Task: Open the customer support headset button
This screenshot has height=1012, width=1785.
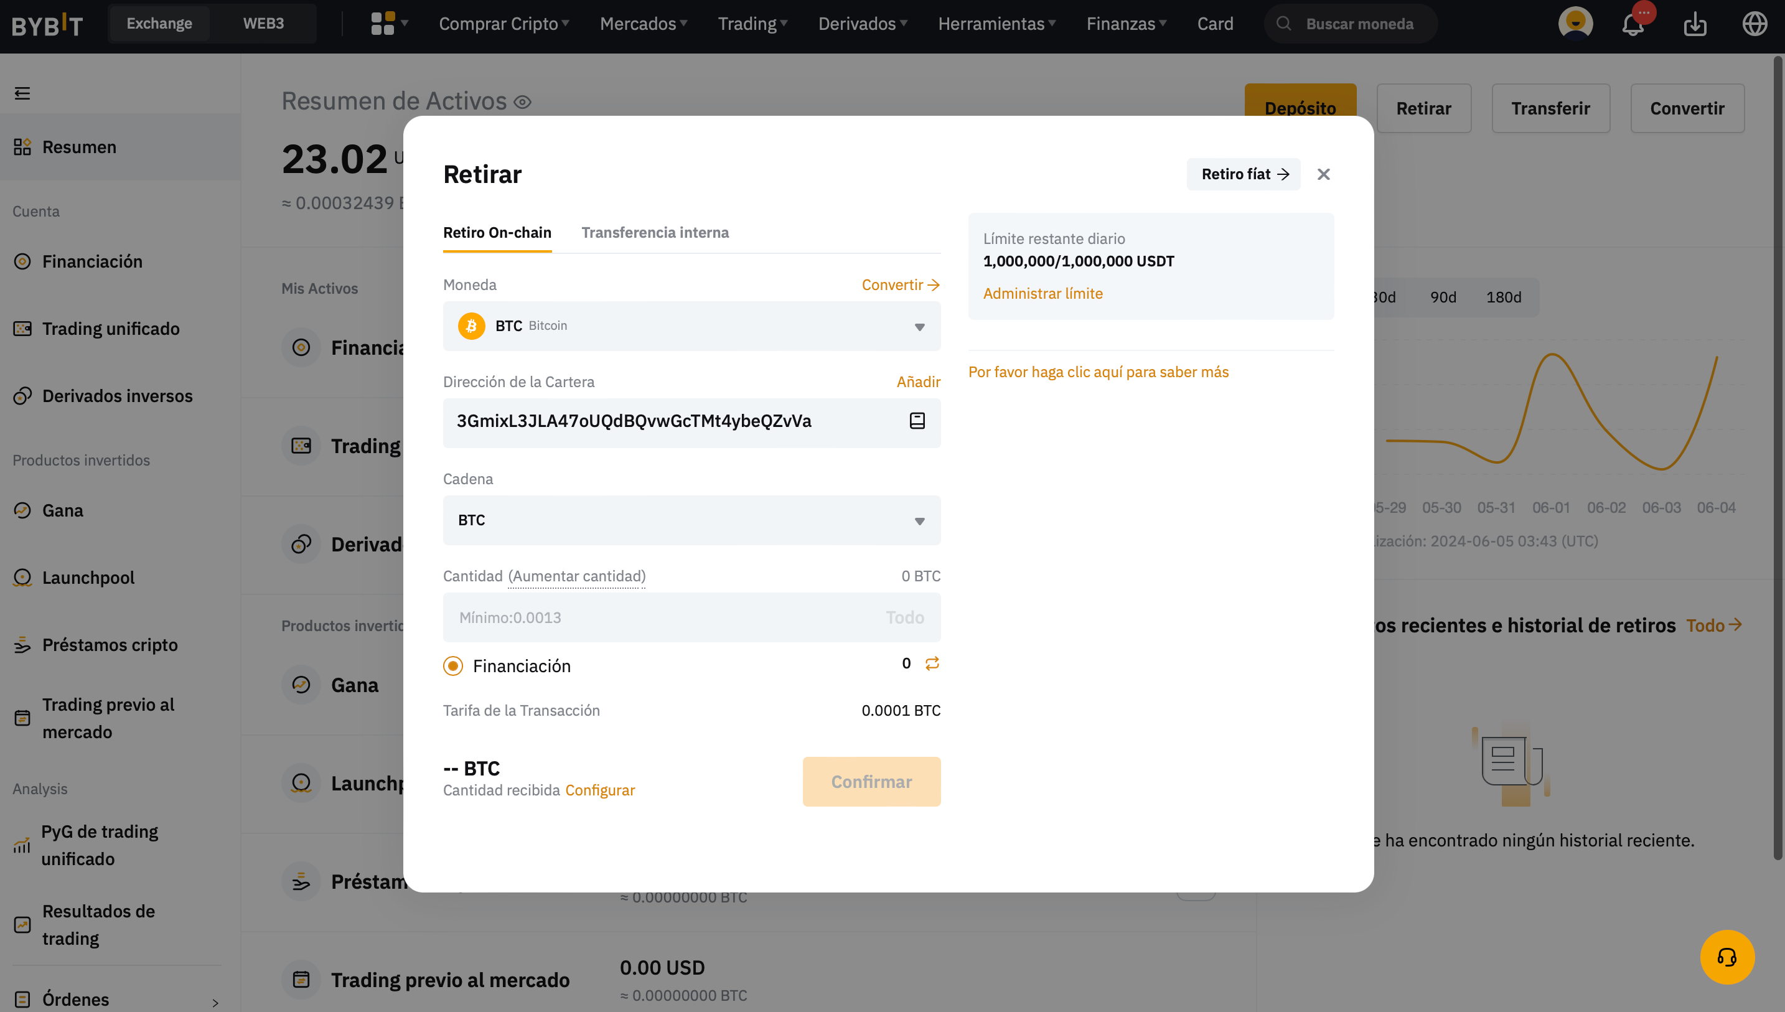Action: pyautogui.click(x=1726, y=957)
